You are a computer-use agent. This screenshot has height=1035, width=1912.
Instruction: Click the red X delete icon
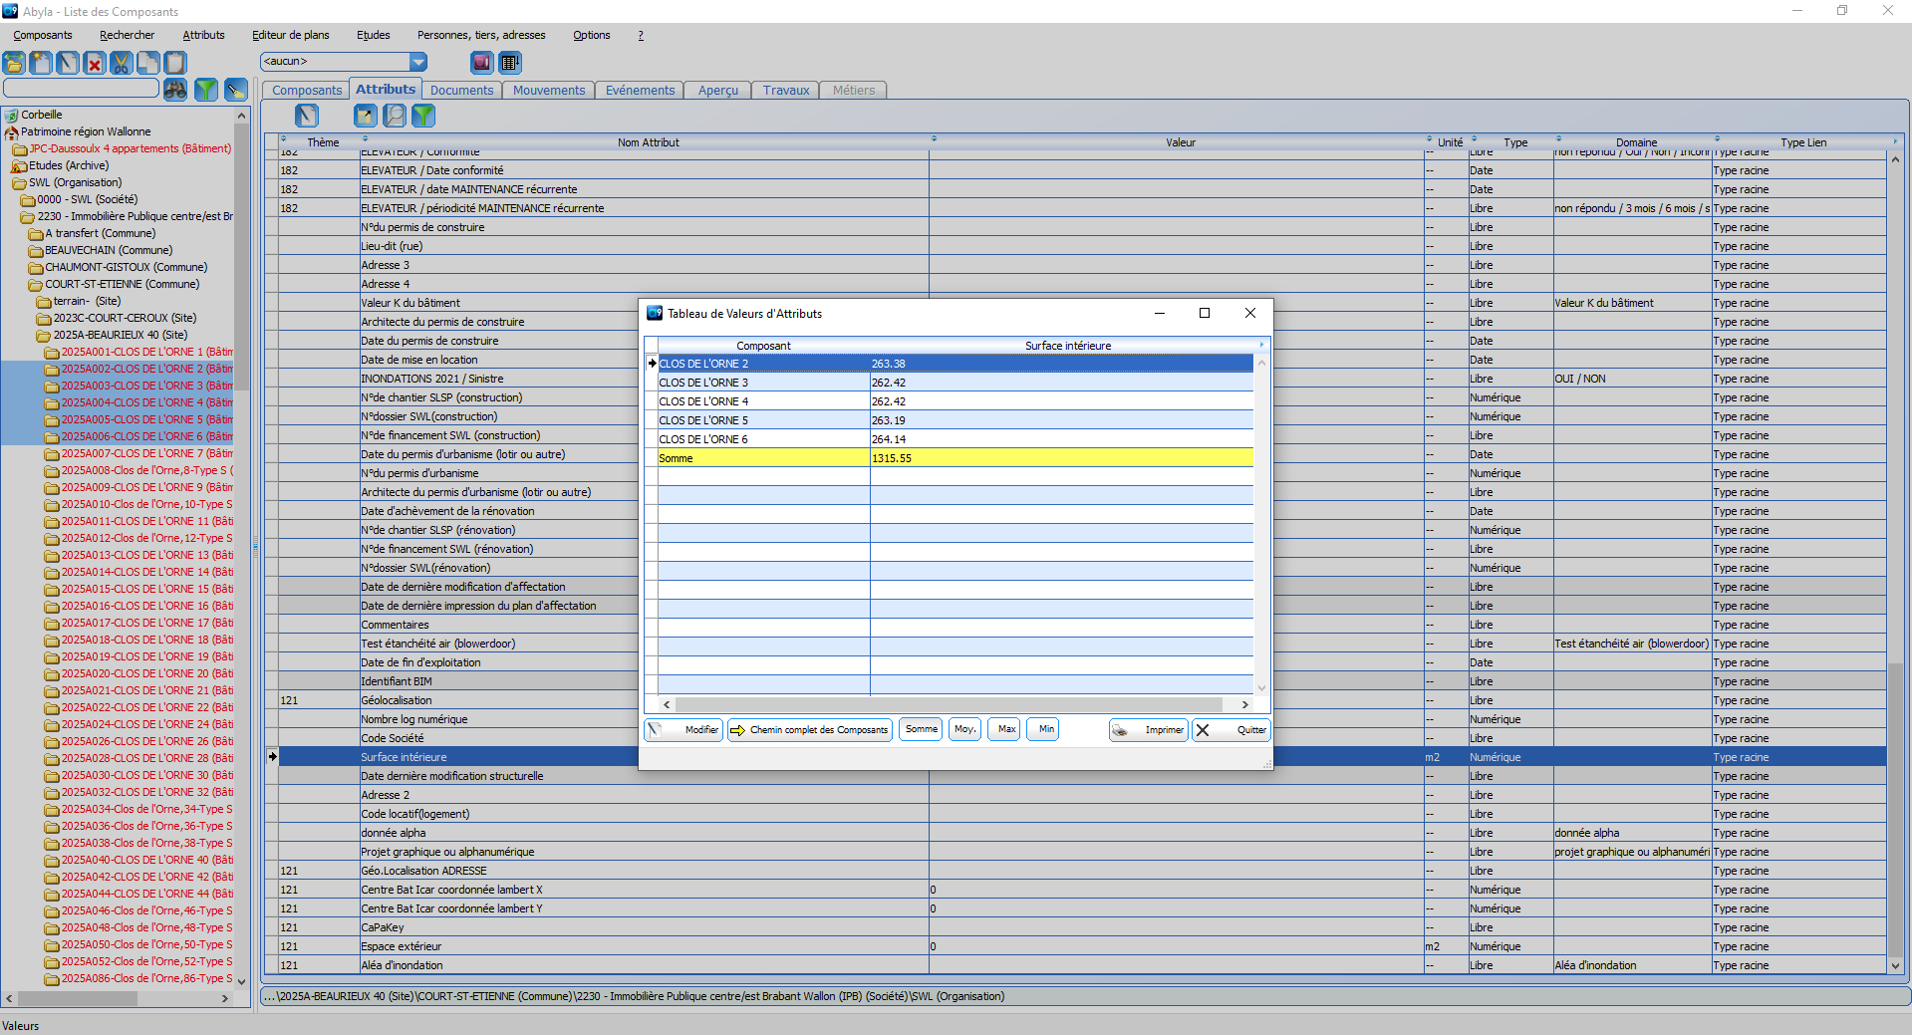coord(95,64)
